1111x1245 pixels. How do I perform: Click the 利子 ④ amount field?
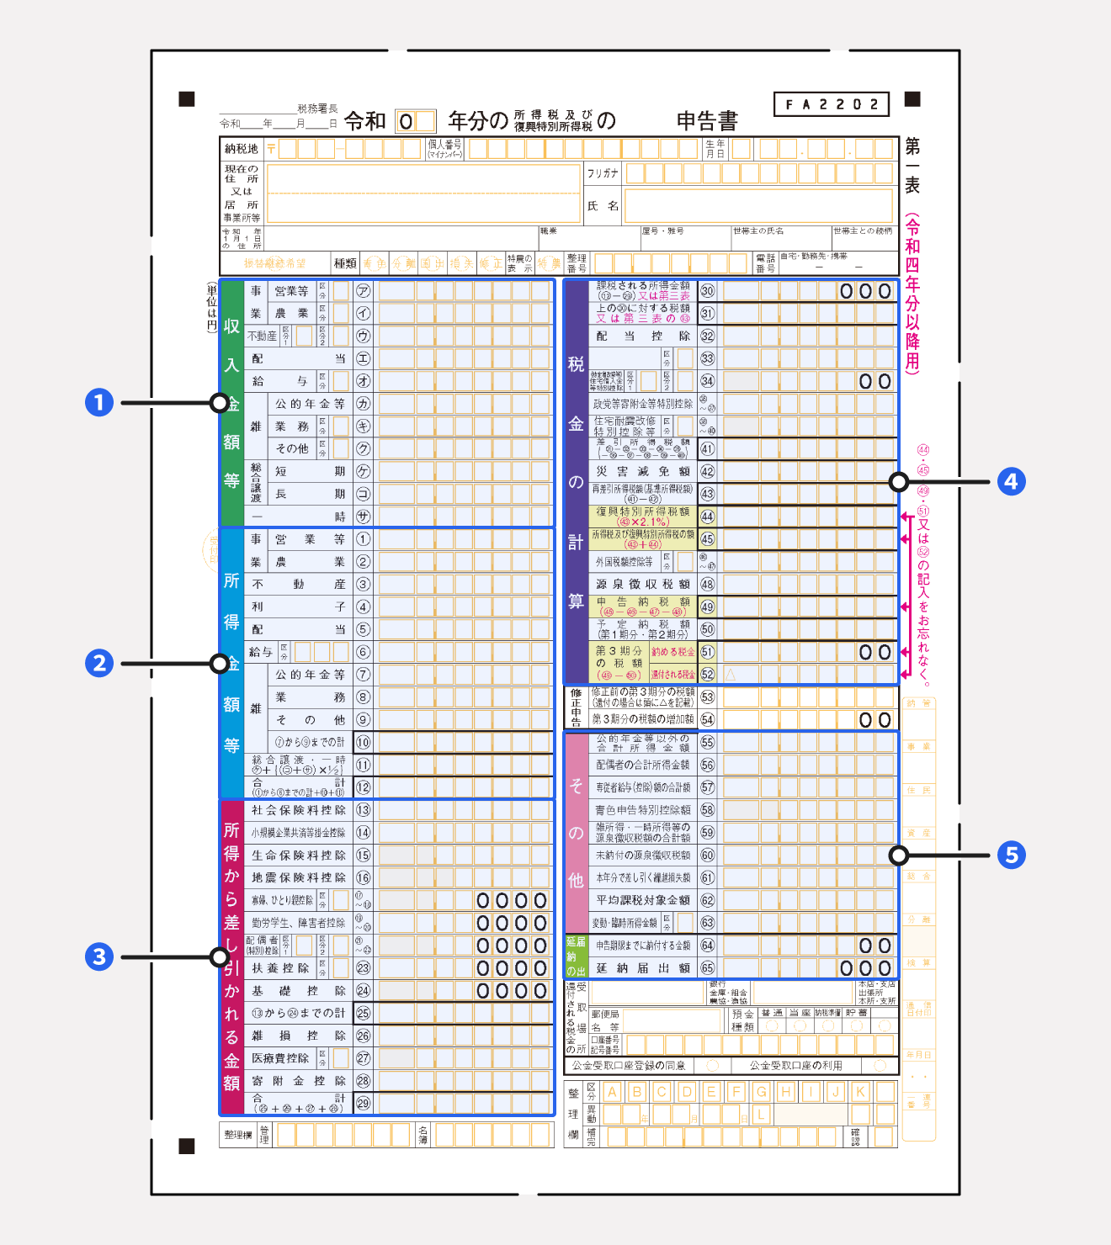(x=465, y=607)
